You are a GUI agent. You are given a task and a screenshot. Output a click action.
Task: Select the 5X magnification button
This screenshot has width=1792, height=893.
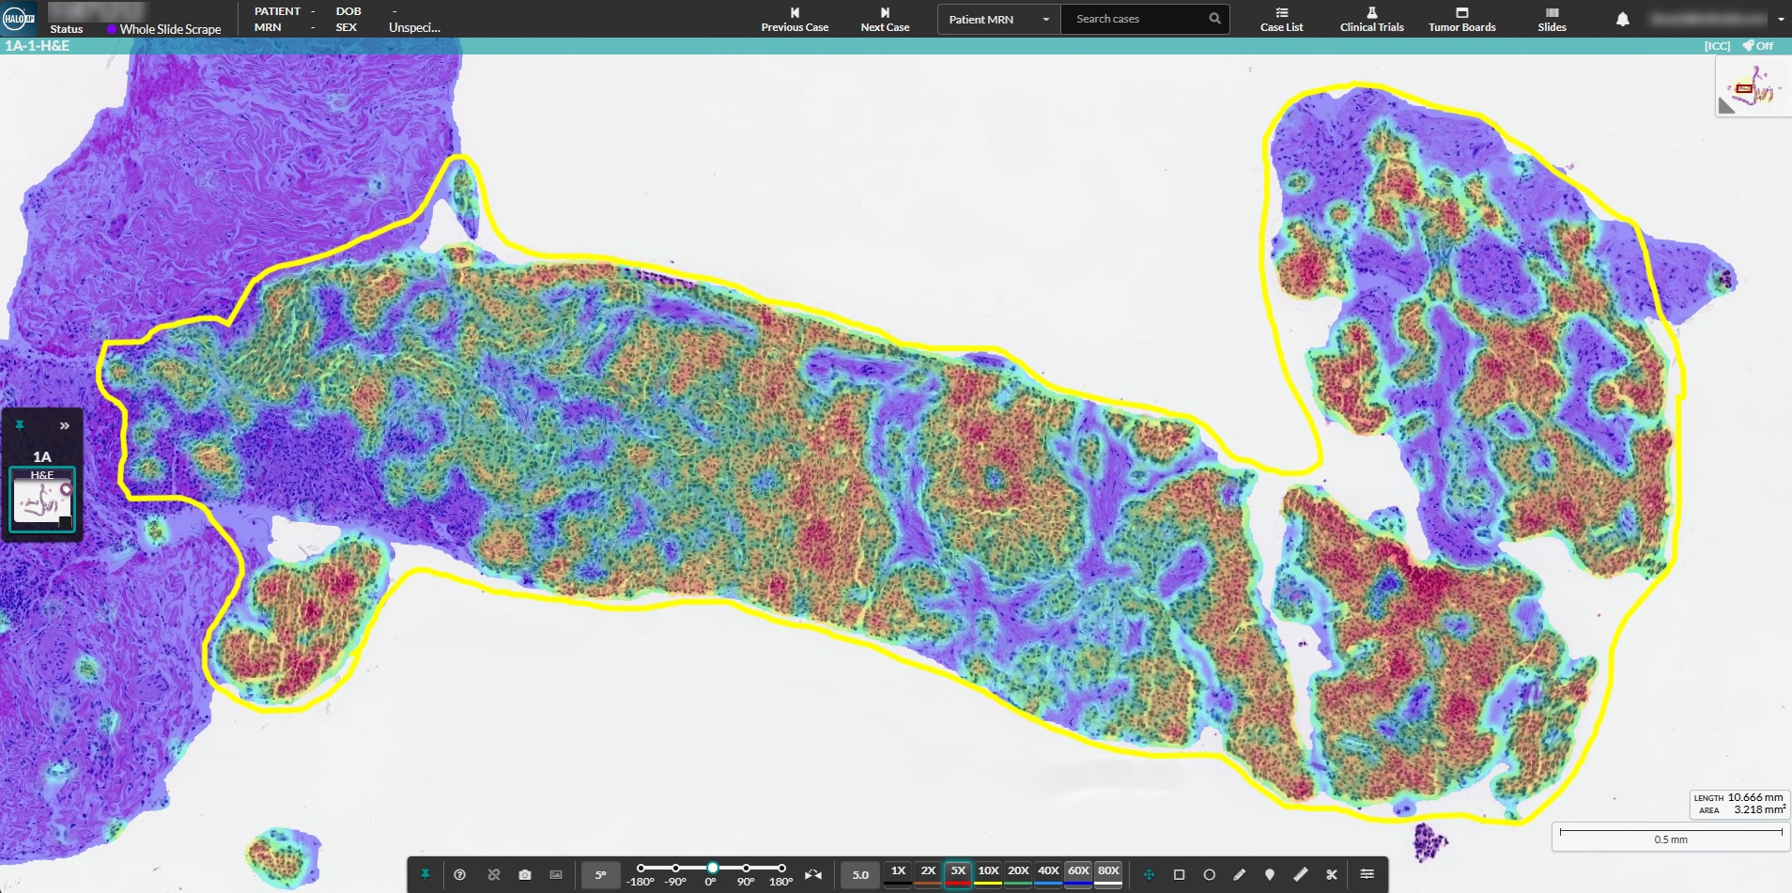click(x=958, y=873)
